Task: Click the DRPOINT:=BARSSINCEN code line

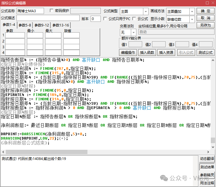Action: pyautogui.click(x=43, y=134)
